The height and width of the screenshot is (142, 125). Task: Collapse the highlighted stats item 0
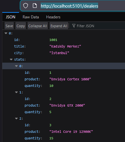[16, 66]
